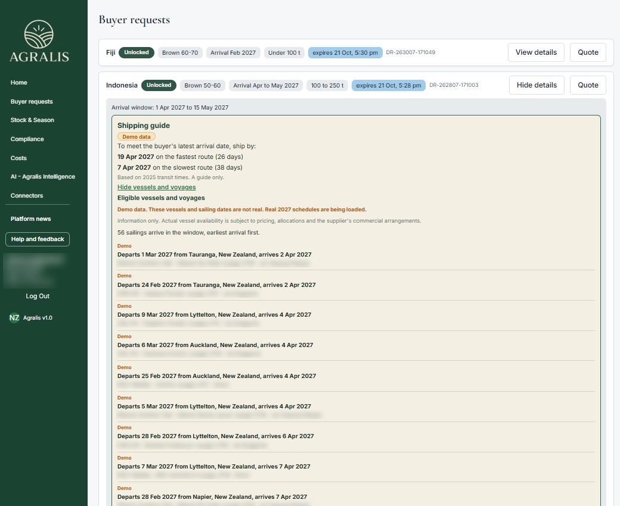Click reference DR-262807-171003
This screenshot has width=620, height=506.
(x=454, y=85)
